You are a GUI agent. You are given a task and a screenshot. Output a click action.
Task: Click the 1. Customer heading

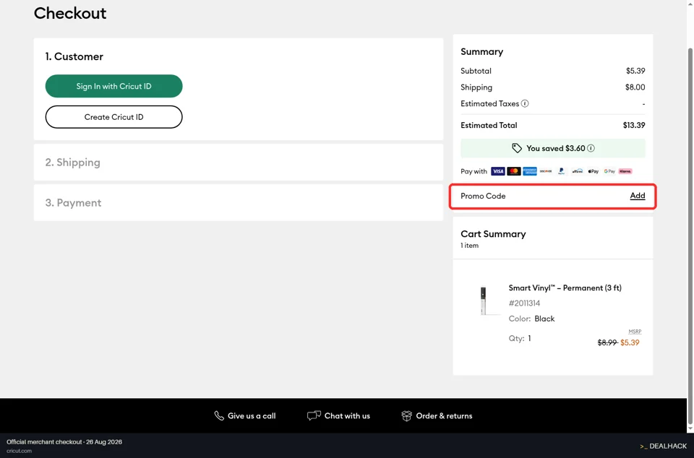[74, 56]
